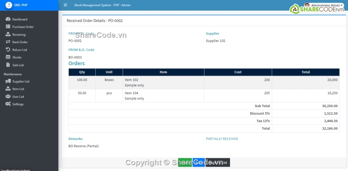Click the administrator avatar thumbnail
Image resolution: width=348 pixels, height=171 pixels.
click(307, 5)
